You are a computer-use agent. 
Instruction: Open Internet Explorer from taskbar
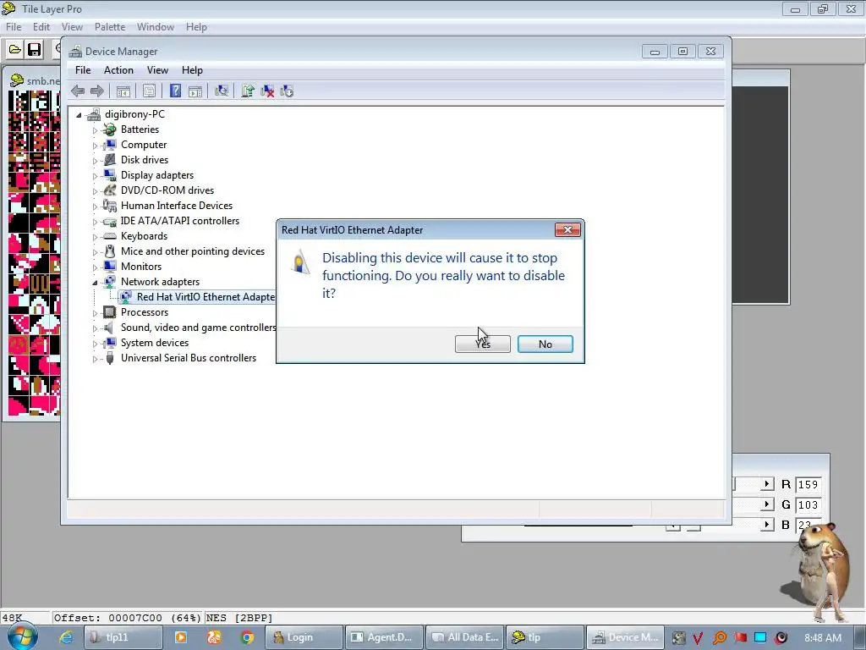tap(66, 637)
